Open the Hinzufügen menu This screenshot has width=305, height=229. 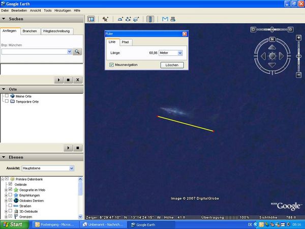tap(63, 11)
